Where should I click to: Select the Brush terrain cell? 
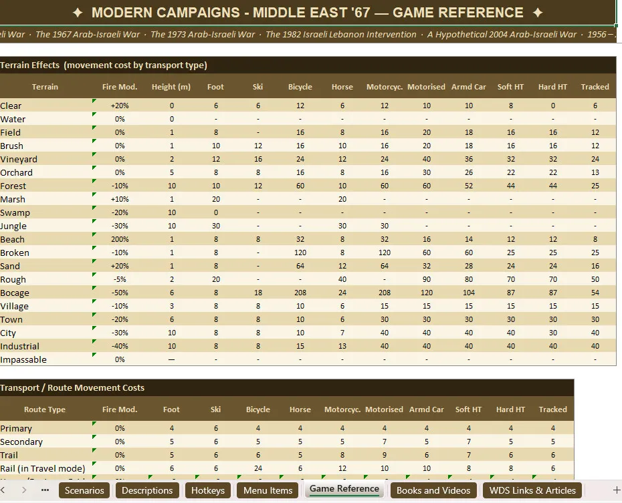pos(46,146)
